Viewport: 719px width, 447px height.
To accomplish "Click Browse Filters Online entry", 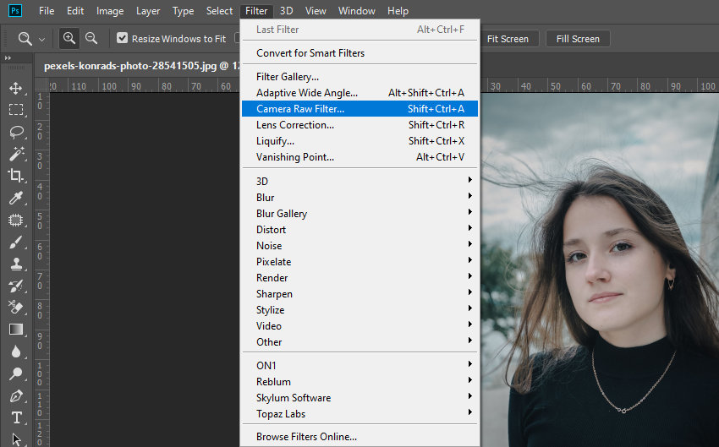I will (x=360, y=437).
